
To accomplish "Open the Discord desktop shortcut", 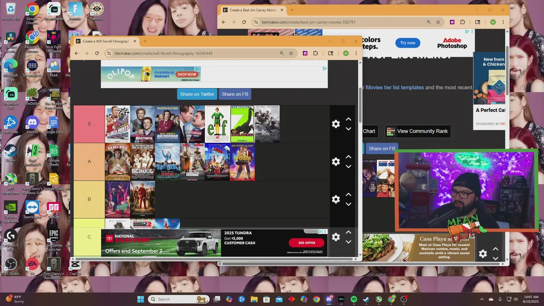I will click(32, 125).
